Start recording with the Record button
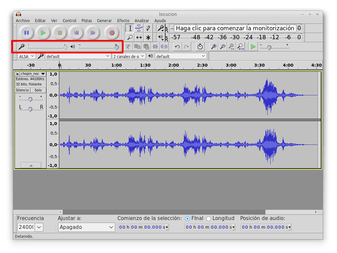The height and width of the screenshot is (253, 337). pos(112,33)
